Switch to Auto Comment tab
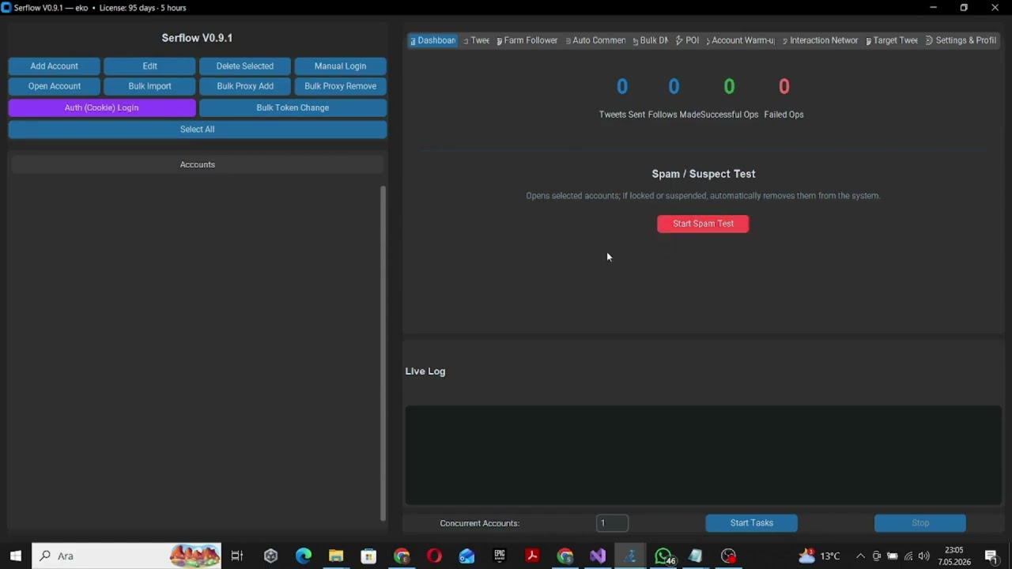 (x=595, y=40)
